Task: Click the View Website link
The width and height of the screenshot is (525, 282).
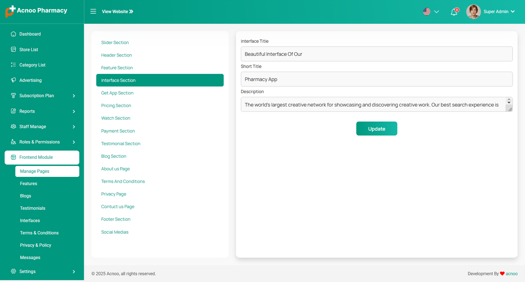Action: click(117, 12)
